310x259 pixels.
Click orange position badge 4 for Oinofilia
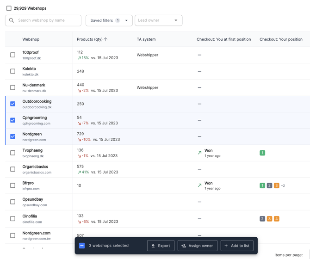tap(276, 219)
